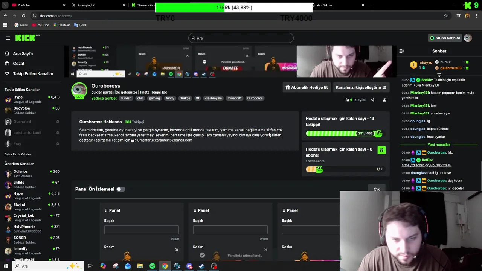482x271 pixels.
Task: Switch to the YouTube browser tab
Action: tap(38, 5)
